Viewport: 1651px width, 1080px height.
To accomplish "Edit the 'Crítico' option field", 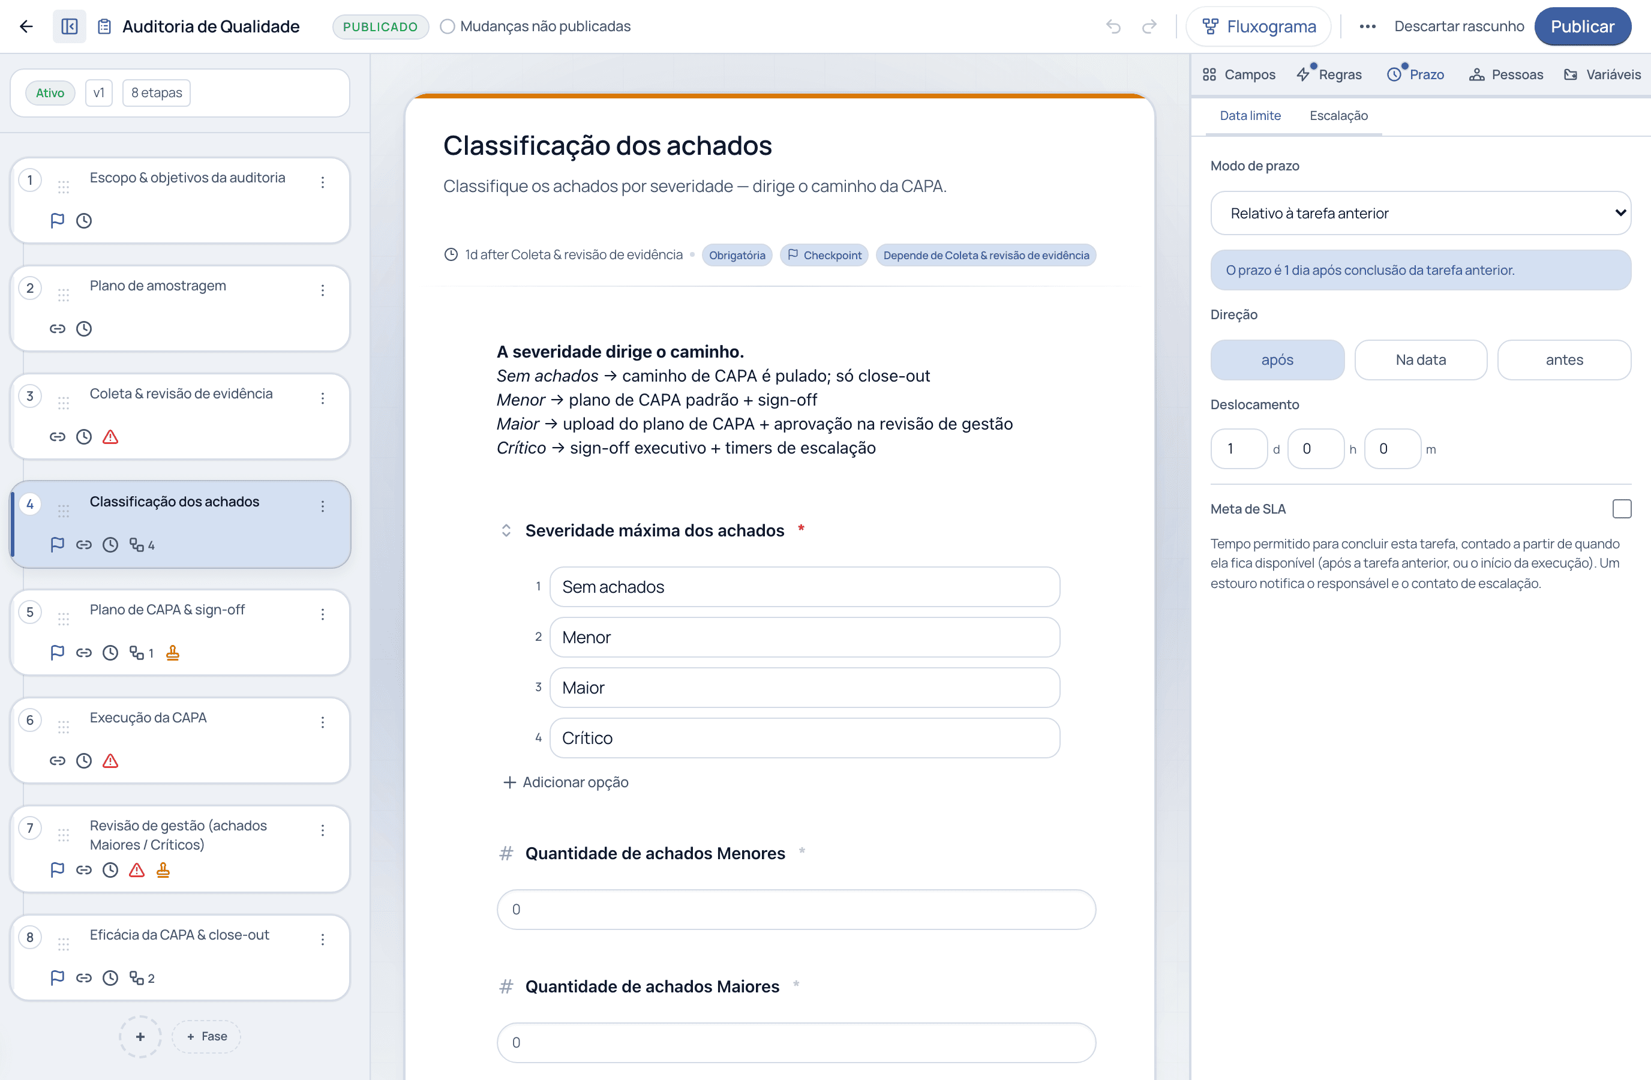I will click(x=805, y=738).
